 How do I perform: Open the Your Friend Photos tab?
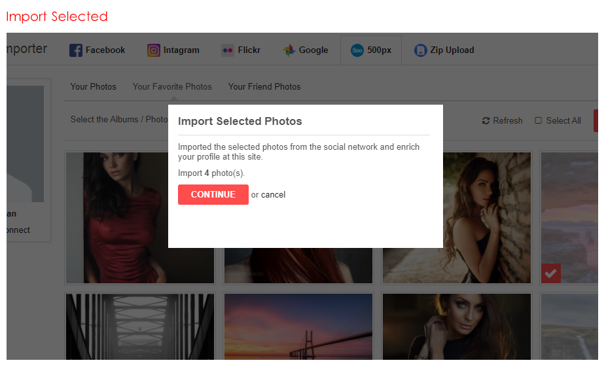pyautogui.click(x=264, y=86)
